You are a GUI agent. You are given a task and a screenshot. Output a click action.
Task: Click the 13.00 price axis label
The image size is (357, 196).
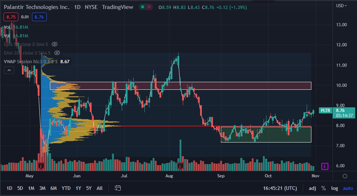(x=341, y=24)
